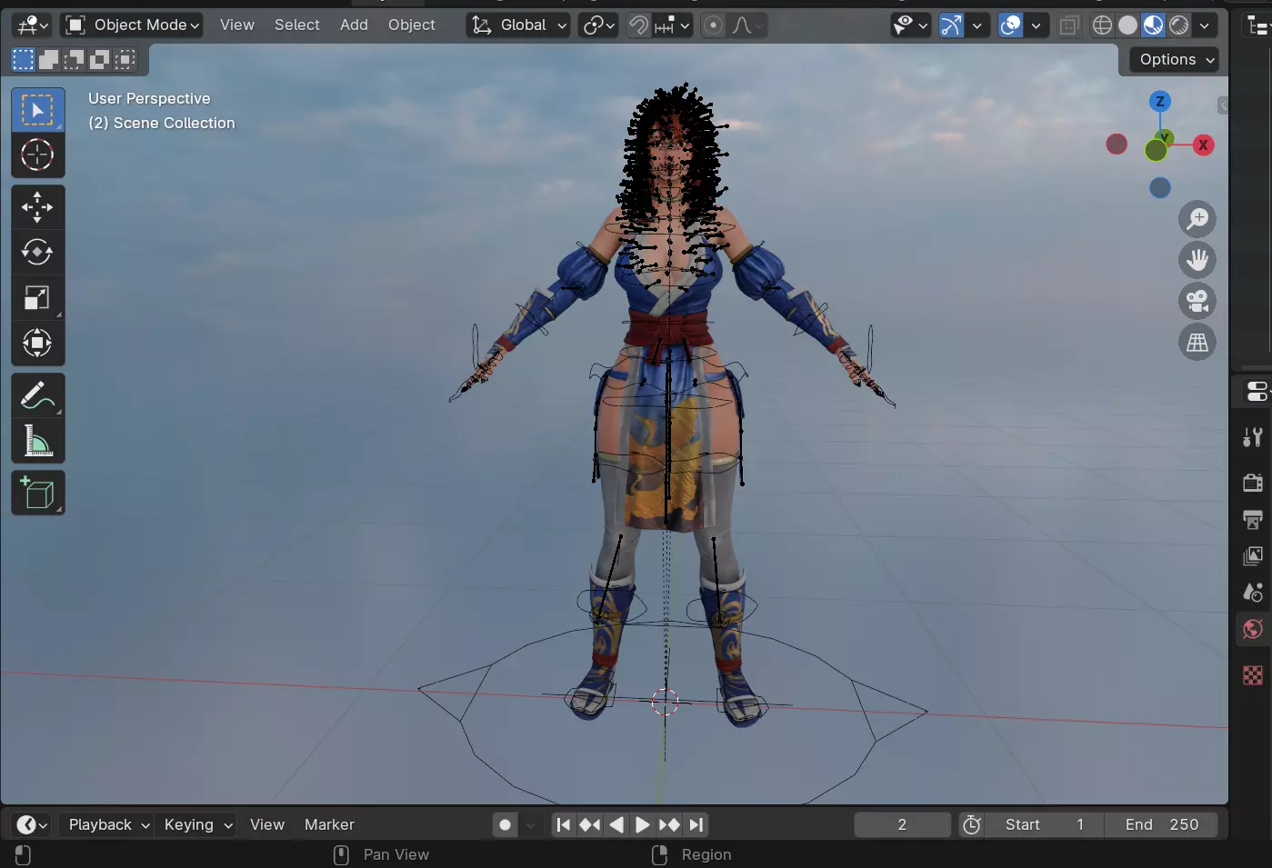Open the Marker menu
This screenshot has height=868, width=1272.
pyautogui.click(x=329, y=824)
